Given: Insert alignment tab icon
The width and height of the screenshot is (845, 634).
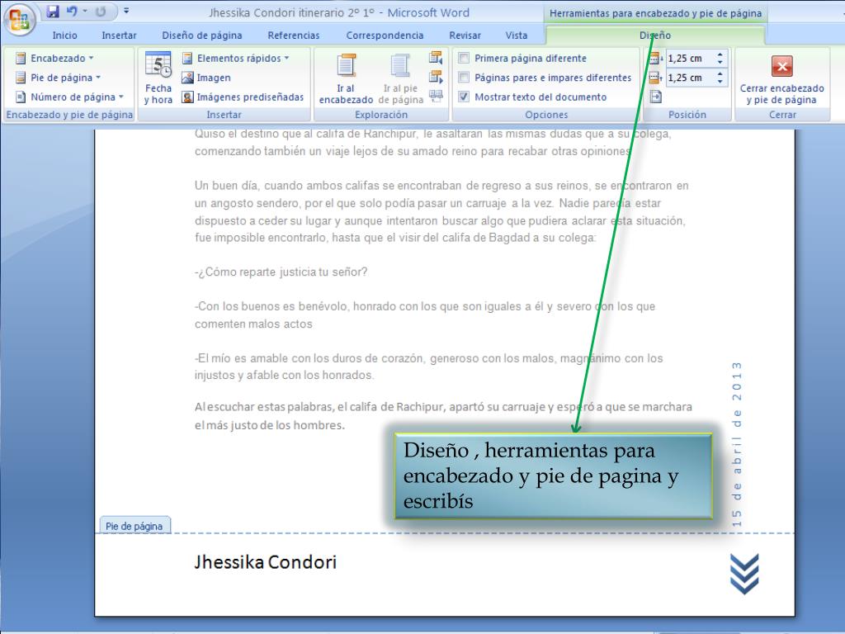Looking at the screenshot, I should 655,97.
